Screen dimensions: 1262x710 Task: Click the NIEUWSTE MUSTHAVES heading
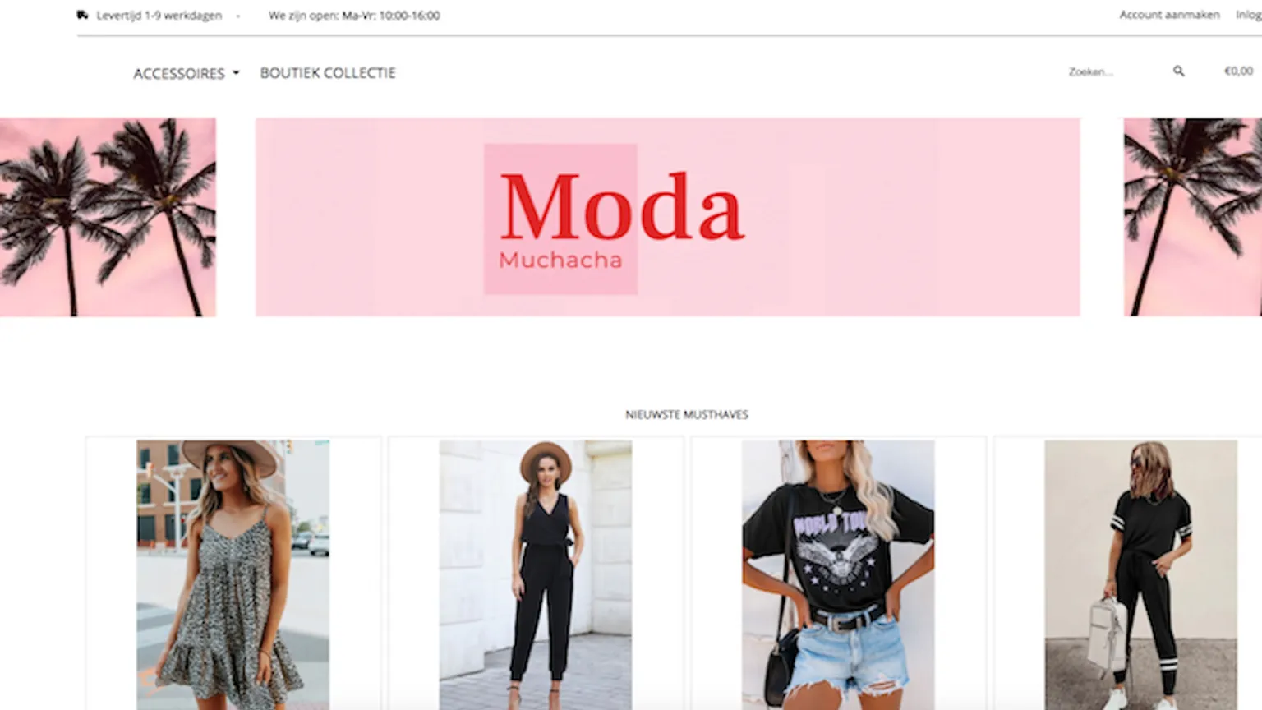[x=687, y=415]
